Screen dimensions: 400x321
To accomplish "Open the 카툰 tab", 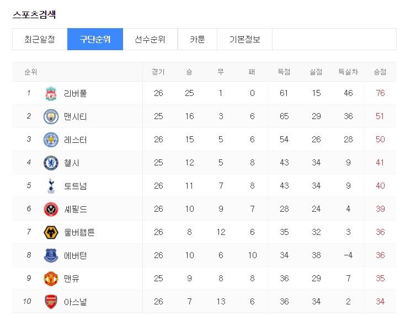I will [197, 39].
